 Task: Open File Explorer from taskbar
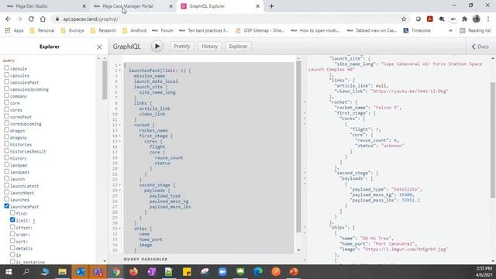point(62,272)
